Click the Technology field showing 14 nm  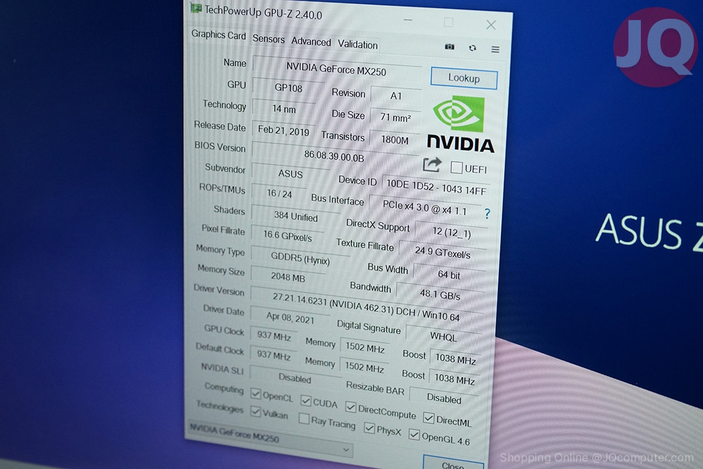pos(284,109)
